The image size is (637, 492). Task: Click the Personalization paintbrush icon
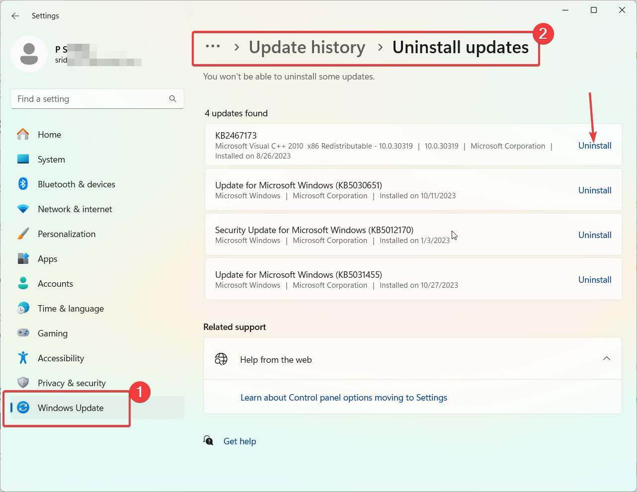tap(23, 234)
